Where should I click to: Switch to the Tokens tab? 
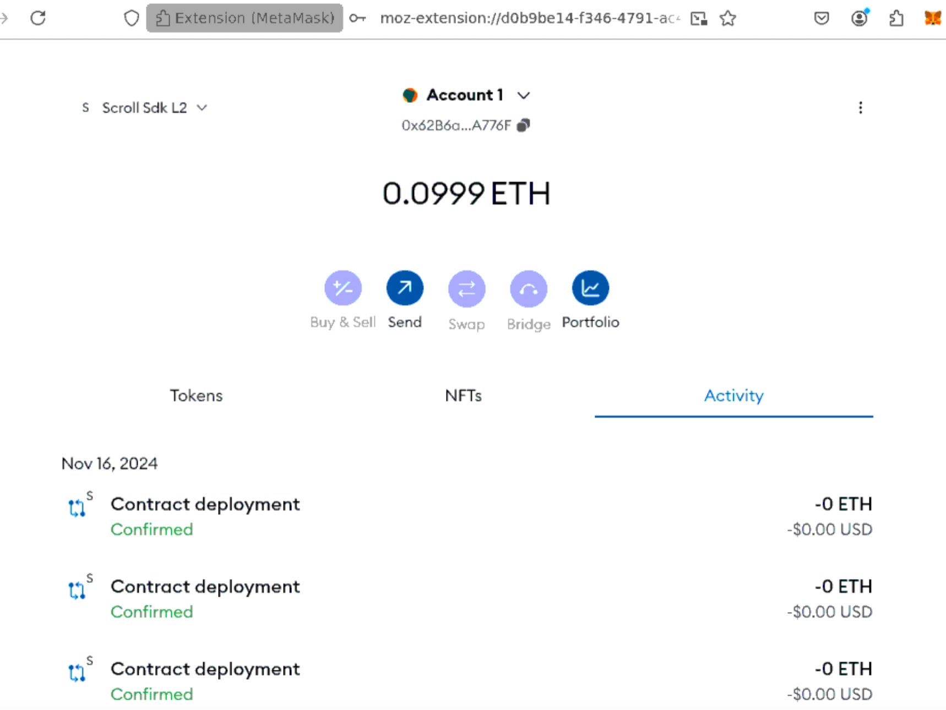click(x=196, y=396)
